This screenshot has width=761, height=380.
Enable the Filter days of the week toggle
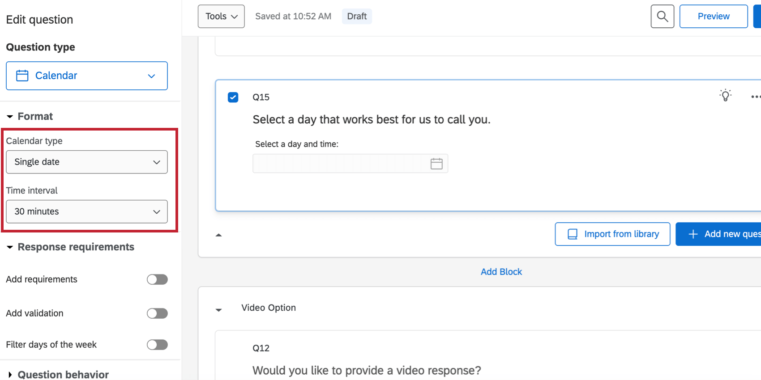click(157, 344)
